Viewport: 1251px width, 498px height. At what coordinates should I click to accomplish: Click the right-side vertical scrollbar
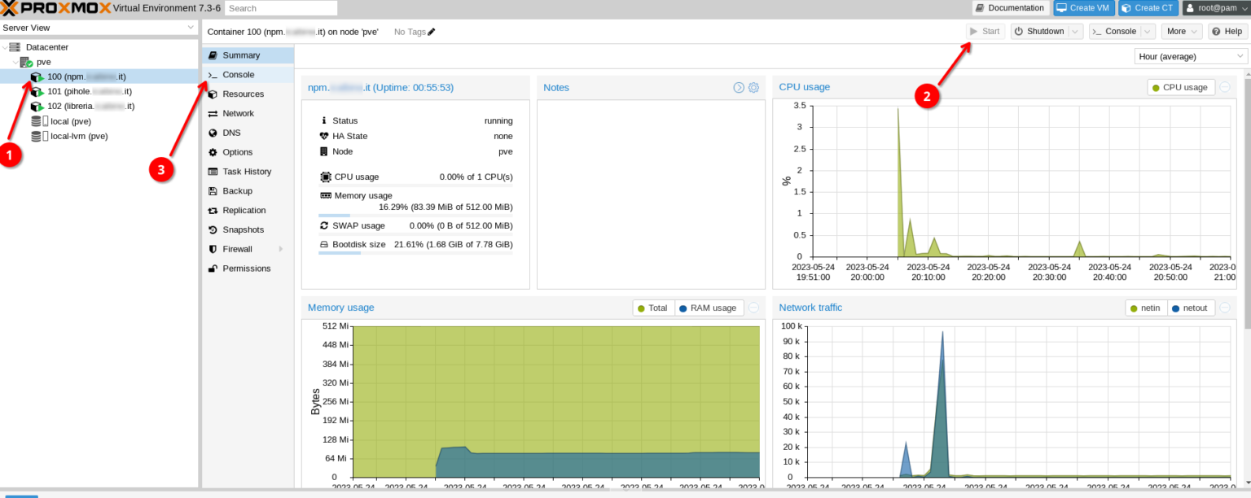pos(1247,203)
